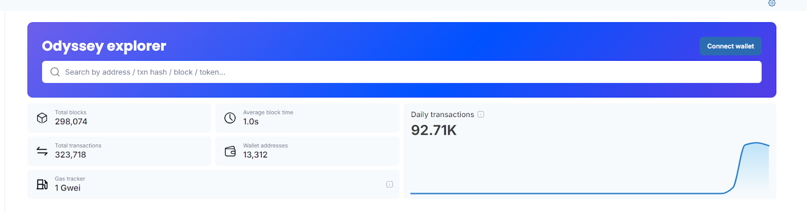Show Gas tracker info tooltip icon

[x=389, y=184]
